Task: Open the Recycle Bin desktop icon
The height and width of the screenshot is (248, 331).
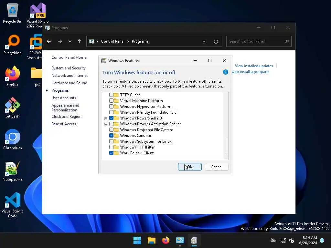Action: 13,13
